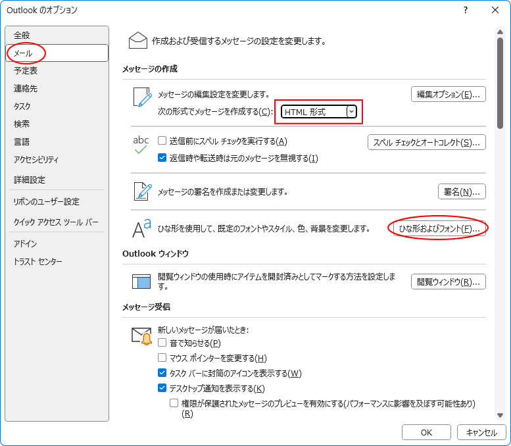Screen dimensions: 511x446
Task: Switch to タスク options category
Action: pos(57,106)
